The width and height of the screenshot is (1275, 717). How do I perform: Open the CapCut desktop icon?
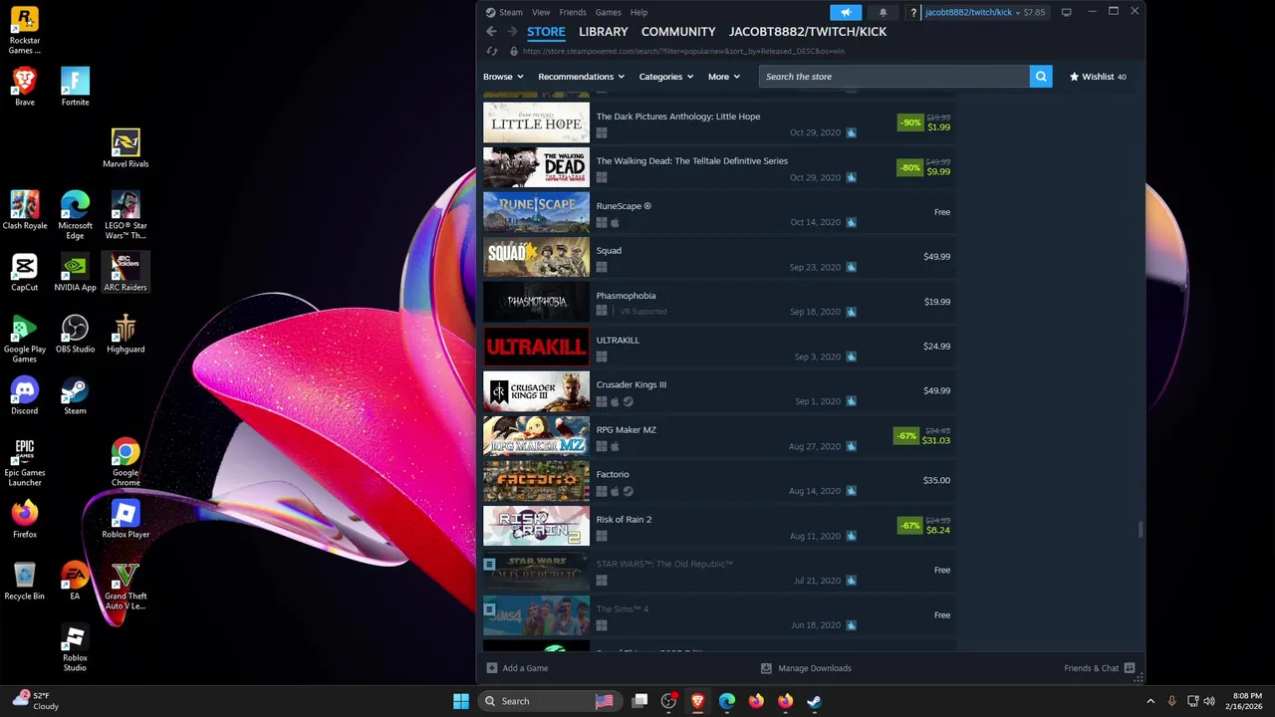tap(25, 272)
